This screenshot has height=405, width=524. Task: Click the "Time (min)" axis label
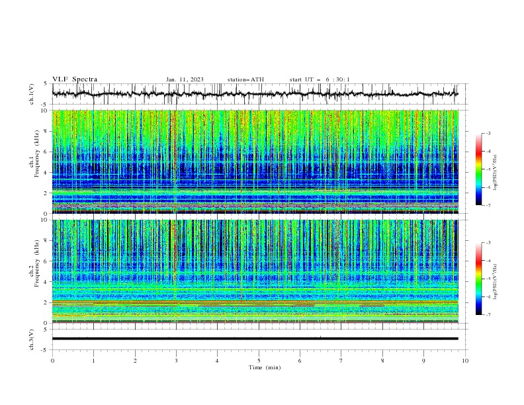pos(265,367)
